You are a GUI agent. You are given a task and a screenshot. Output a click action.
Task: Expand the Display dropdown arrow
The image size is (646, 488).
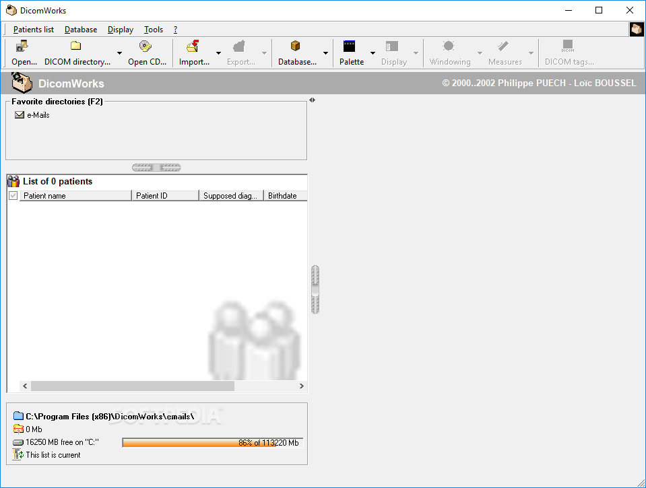pos(416,53)
